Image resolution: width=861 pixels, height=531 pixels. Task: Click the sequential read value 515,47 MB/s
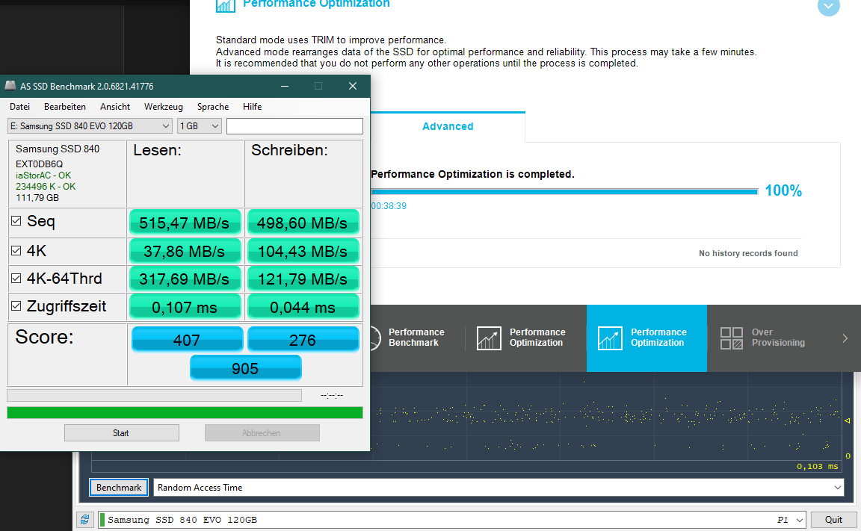185,223
